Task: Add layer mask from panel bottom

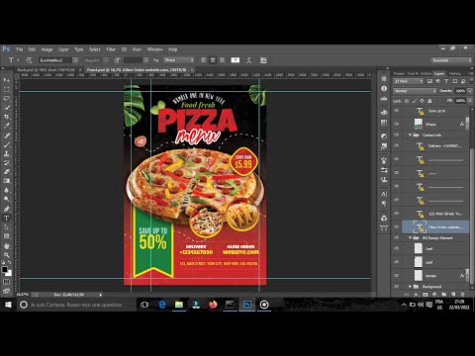Action: click(x=426, y=294)
